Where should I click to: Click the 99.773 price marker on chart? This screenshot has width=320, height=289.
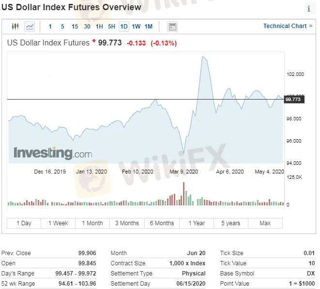click(294, 100)
